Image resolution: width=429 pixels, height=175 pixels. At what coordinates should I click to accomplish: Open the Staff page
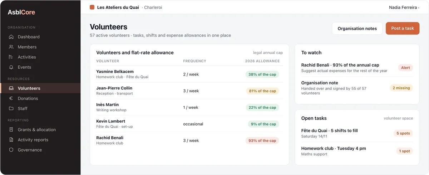[40, 108]
